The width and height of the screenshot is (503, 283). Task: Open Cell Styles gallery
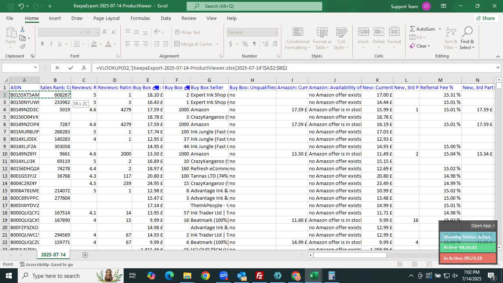pyautogui.click(x=341, y=38)
